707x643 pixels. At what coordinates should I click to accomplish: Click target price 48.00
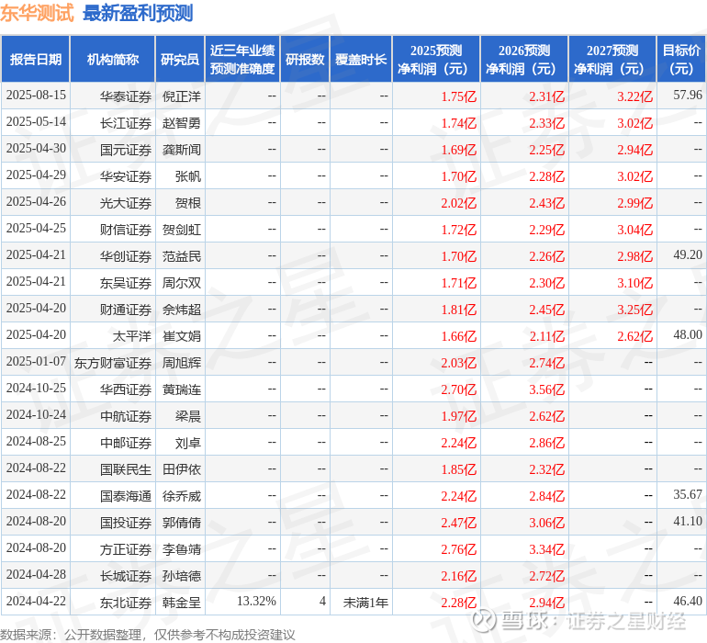coord(688,334)
